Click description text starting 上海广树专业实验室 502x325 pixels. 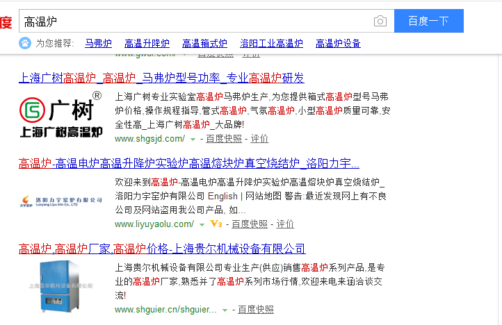click(x=252, y=110)
